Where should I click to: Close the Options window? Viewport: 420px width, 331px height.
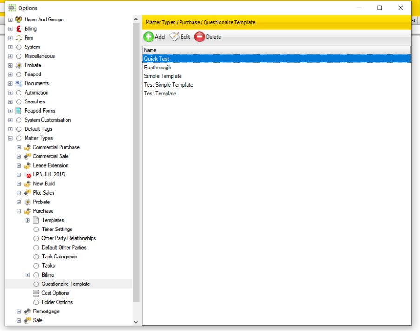click(x=400, y=8)
